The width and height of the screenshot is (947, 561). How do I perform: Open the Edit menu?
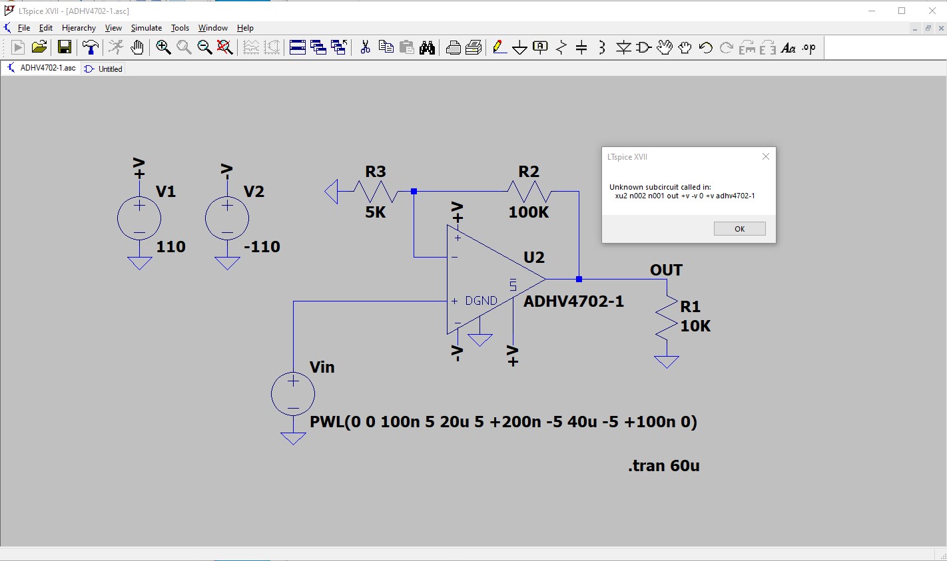click(46, 28)
